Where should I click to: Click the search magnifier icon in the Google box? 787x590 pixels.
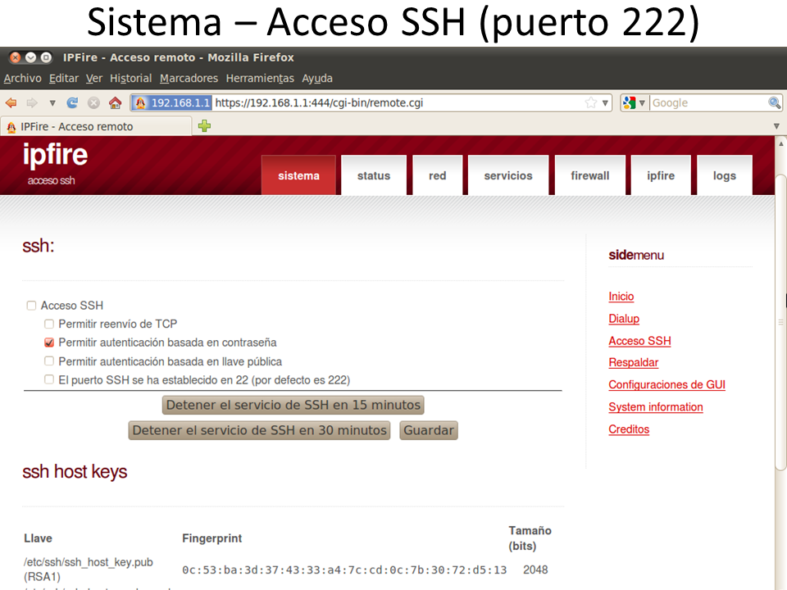tap(774, 103)
